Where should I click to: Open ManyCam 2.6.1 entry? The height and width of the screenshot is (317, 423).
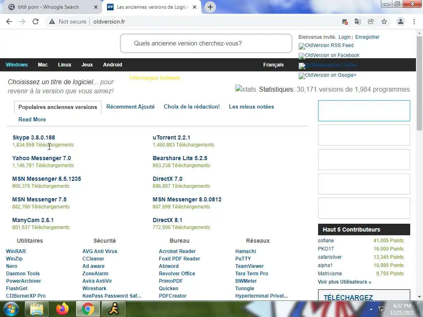click(x=33, y=220)
